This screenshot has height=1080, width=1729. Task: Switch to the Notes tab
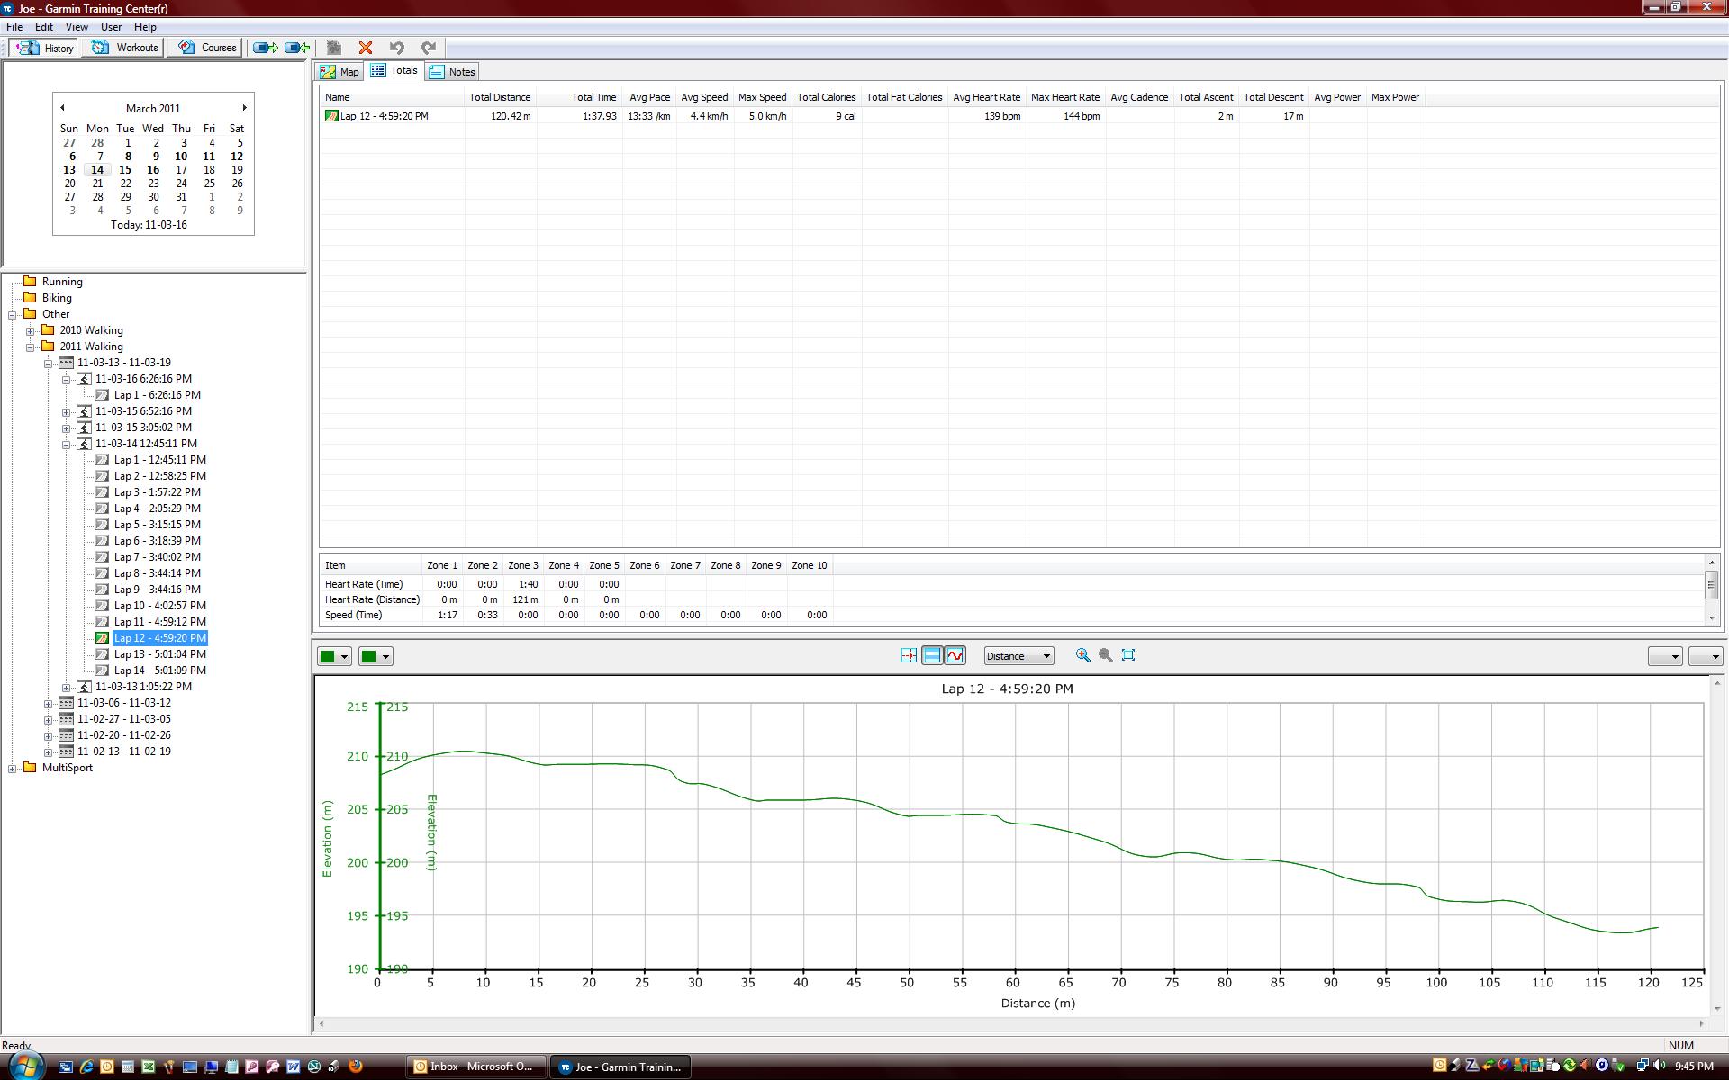click(453, 72)
